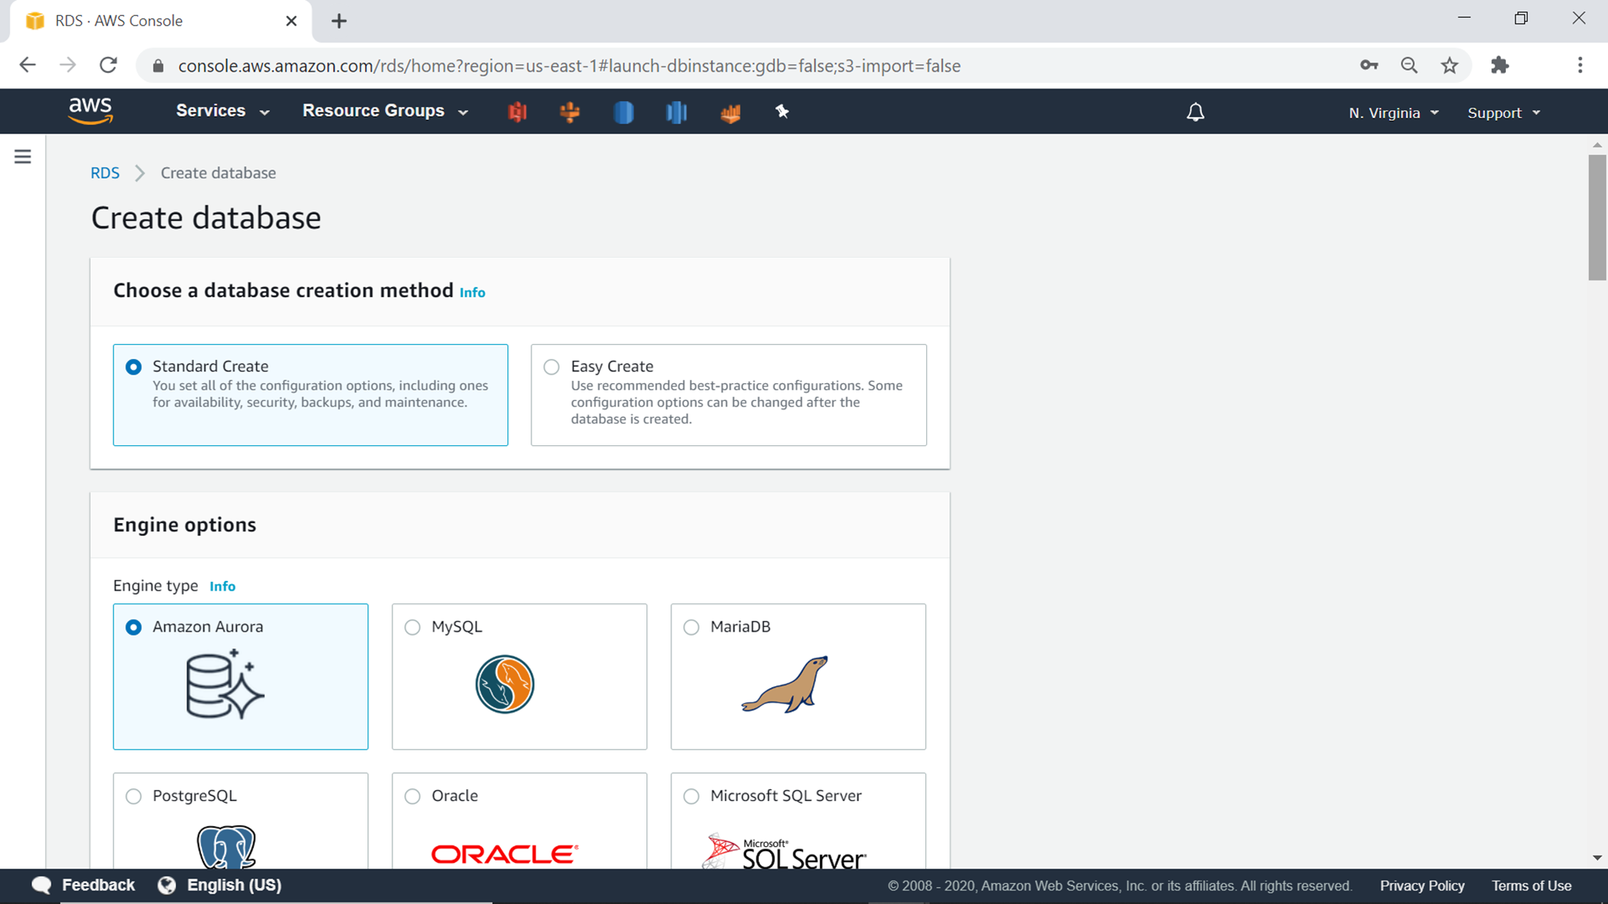
Task: Open the Support dropdown menu
Action: point(1504,112)
